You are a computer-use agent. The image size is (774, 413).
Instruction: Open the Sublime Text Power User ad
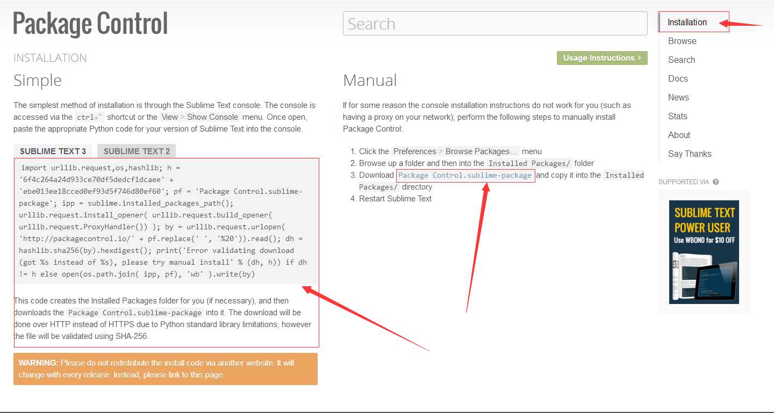[704, 252]
